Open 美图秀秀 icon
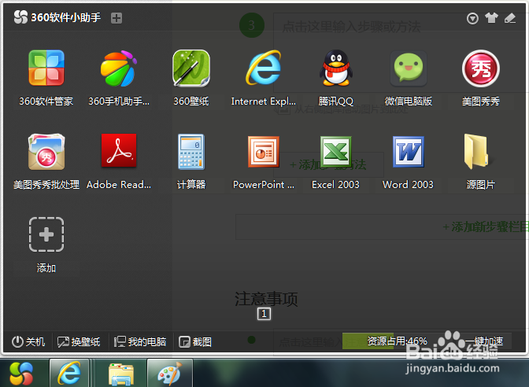This screenshot has height=387, width=529. [x=481, y=68]
